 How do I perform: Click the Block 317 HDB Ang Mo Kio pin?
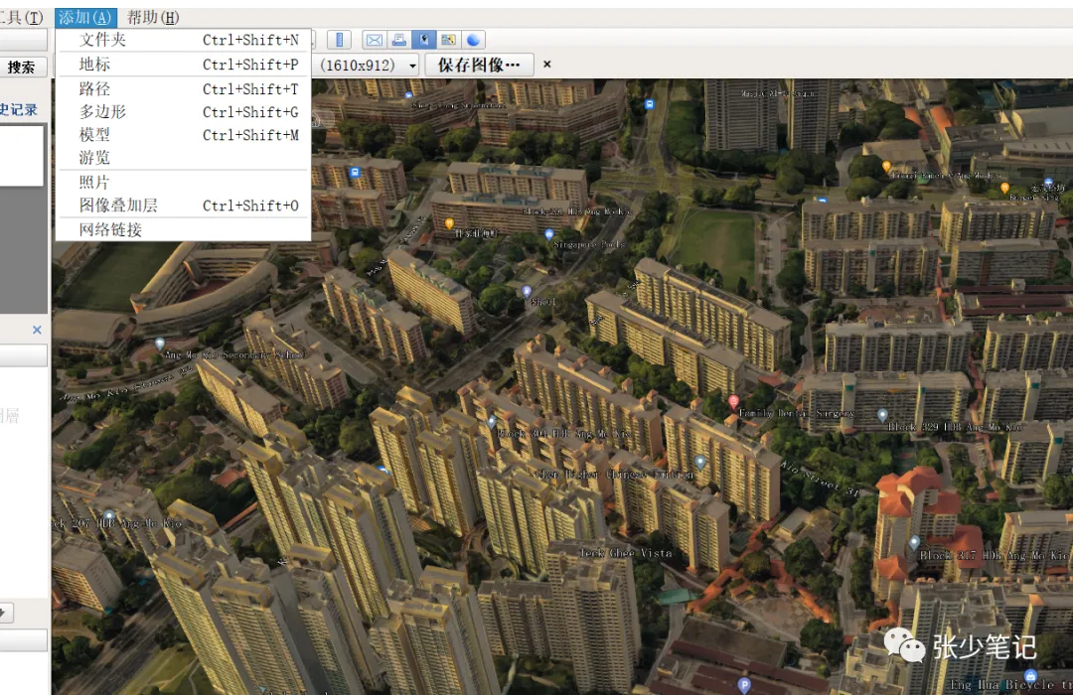pos(914,543)
